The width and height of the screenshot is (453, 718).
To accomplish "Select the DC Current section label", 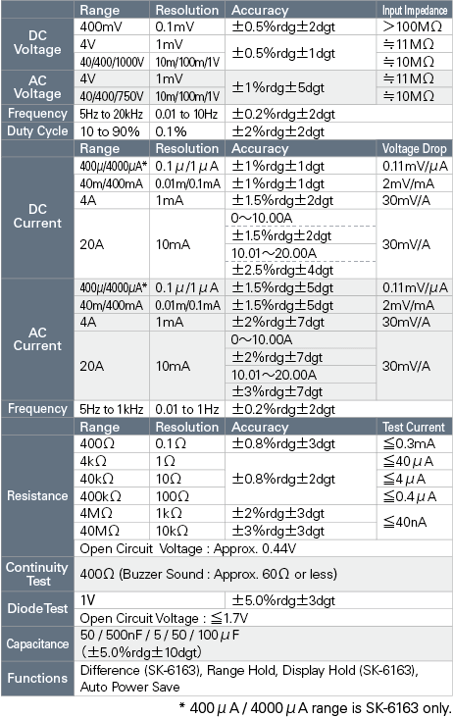I will pos(37,216).
